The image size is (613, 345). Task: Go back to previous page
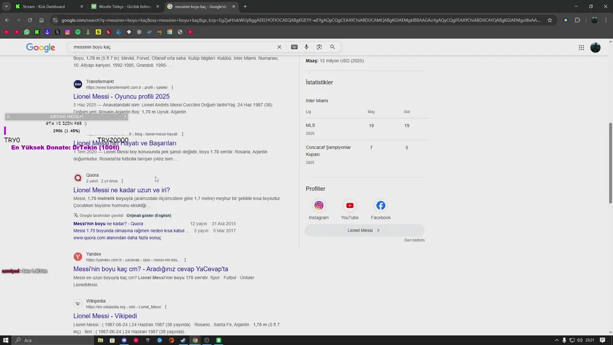(7, 20)
